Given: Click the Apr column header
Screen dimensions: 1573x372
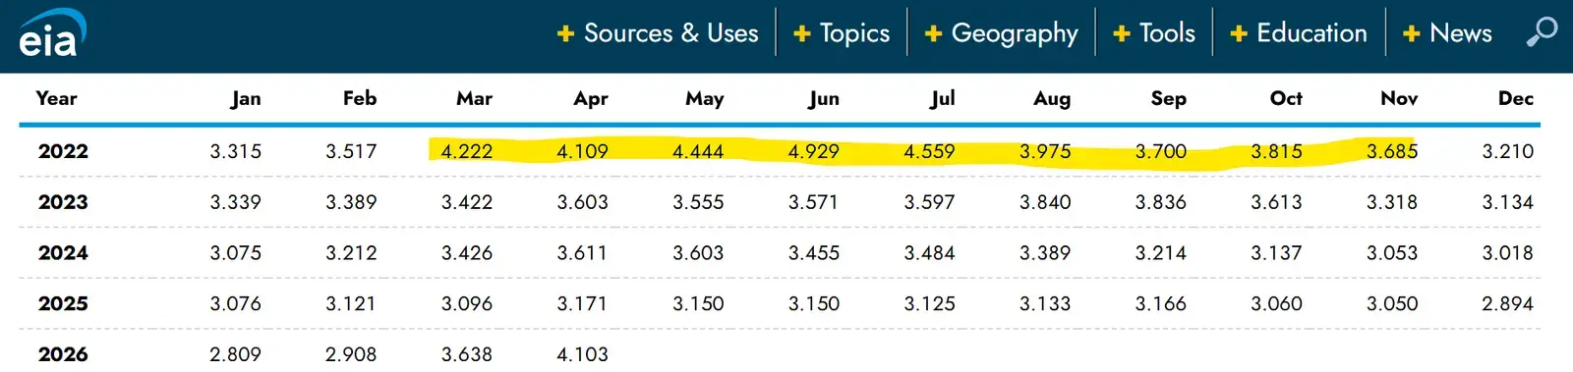Looking at the screenshot, I should pos(591,99).
